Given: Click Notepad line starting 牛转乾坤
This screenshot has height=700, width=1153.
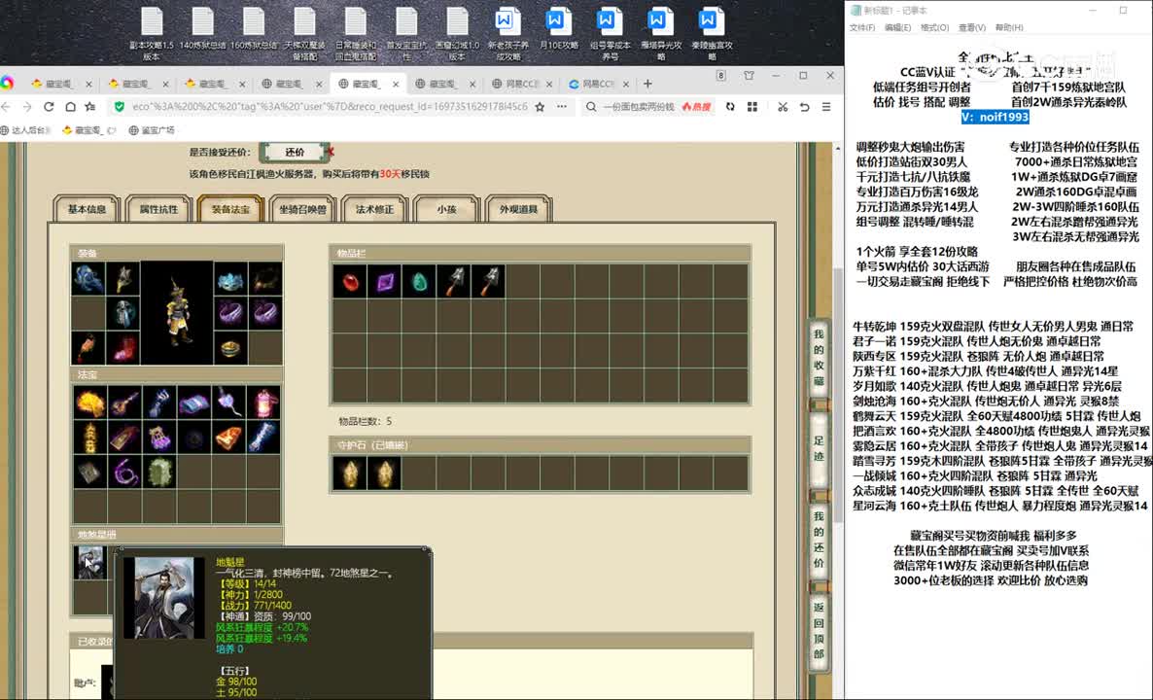Looking at the screenshot, I should (993, 326).
